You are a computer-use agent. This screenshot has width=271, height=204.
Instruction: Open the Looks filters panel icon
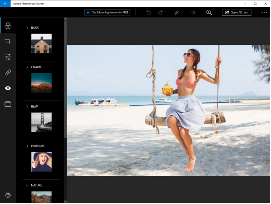click(x=8, y=26)
